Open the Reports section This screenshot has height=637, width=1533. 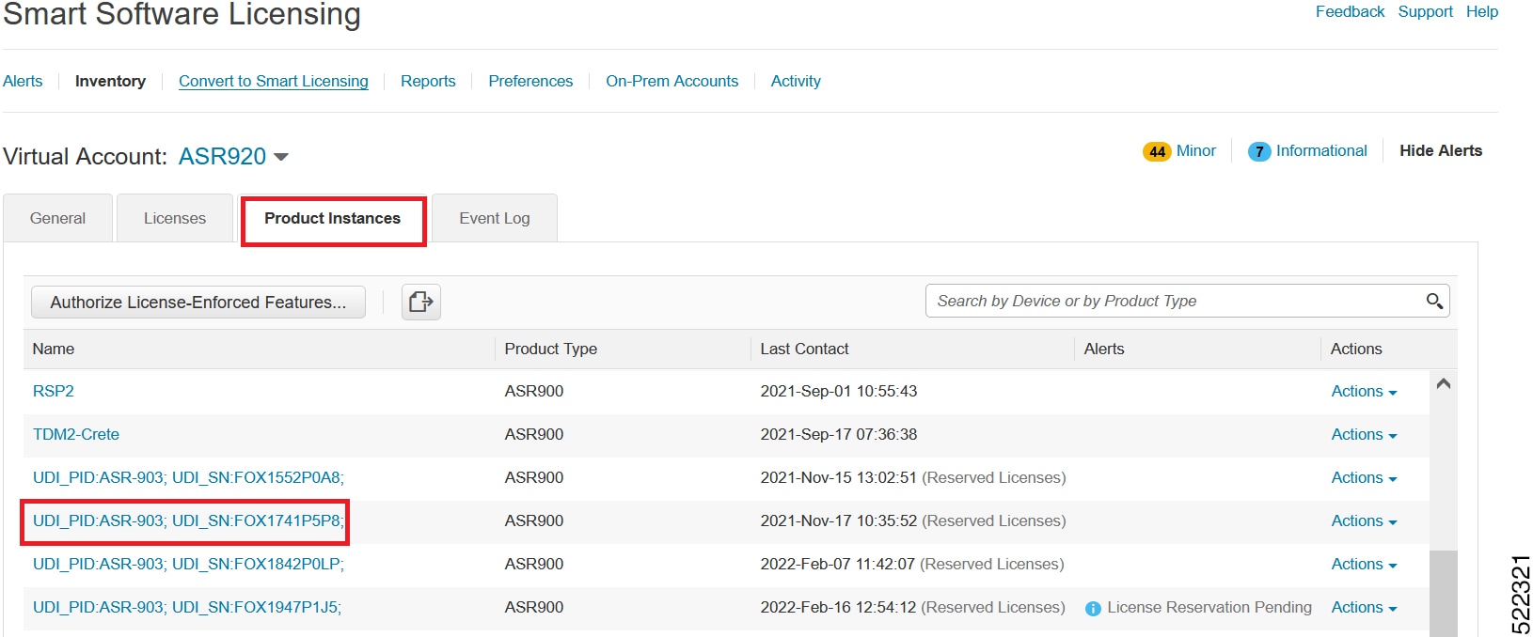tap(428, 82)
